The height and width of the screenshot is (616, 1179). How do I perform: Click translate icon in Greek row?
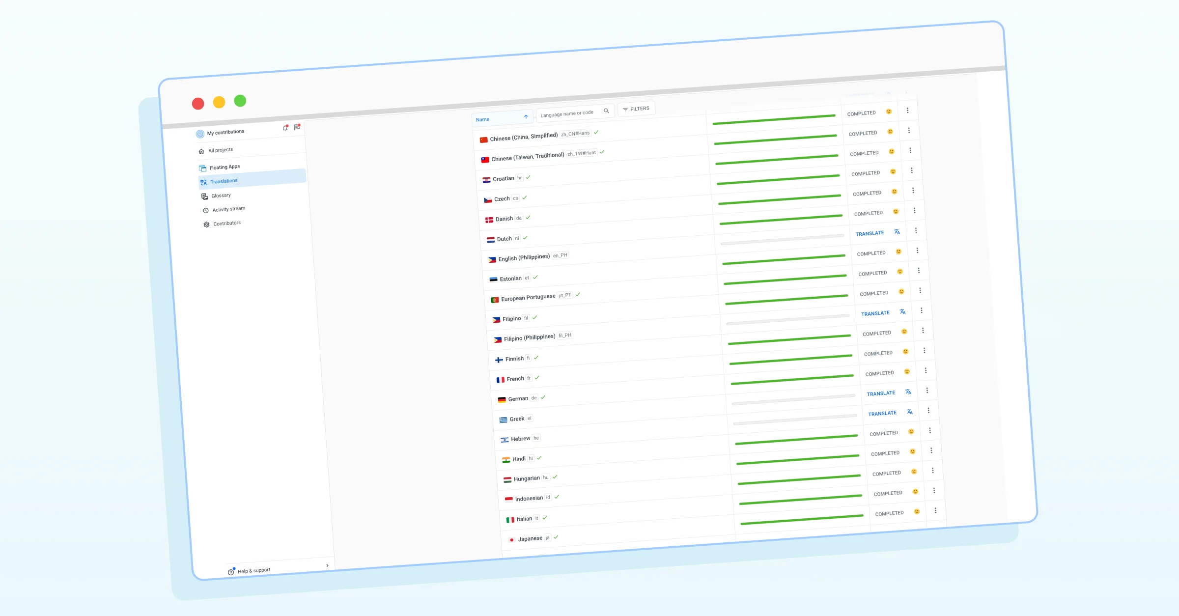coord(910,412)
